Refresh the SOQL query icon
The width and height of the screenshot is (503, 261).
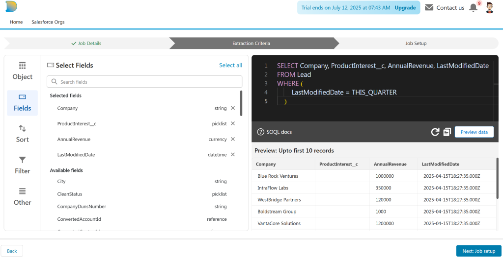[x=435, y=132]
